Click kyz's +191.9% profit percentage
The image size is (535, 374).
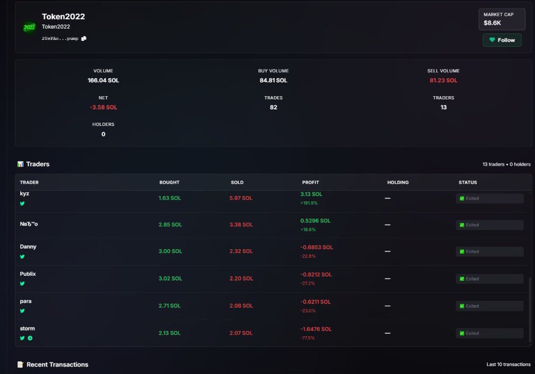click(x=309, y=203)
